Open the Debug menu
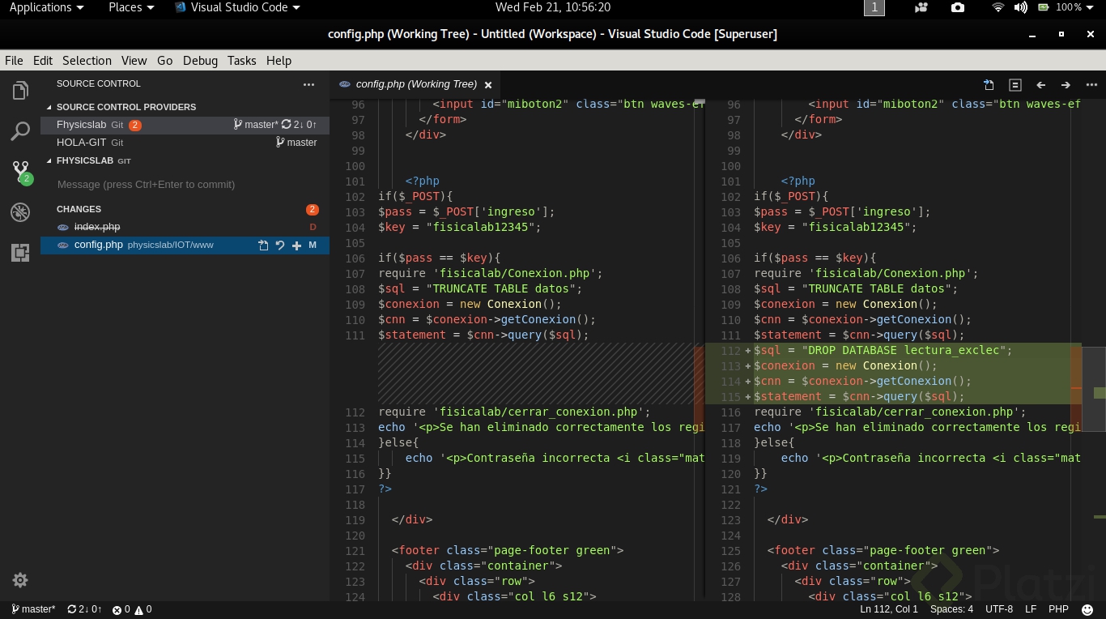 (x=200, y=61)
